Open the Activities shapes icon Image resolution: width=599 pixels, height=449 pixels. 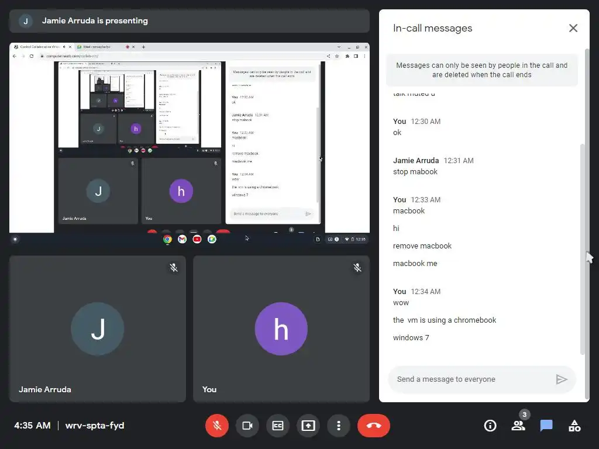pos(574,426)
